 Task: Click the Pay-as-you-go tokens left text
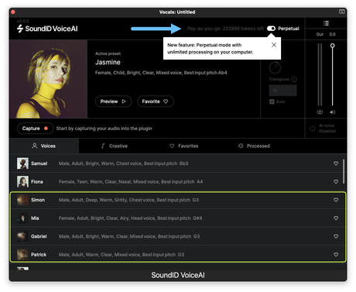[x=225, y=29]
